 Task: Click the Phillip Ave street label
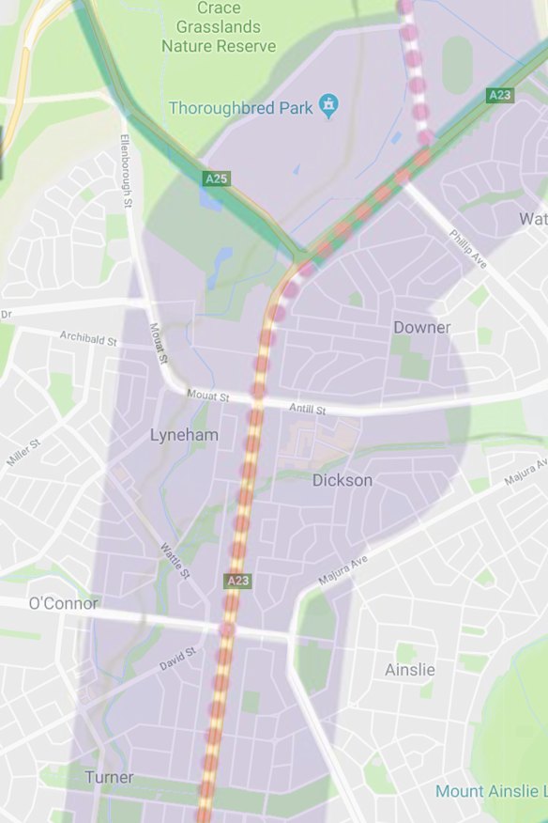tap(467, 249)
